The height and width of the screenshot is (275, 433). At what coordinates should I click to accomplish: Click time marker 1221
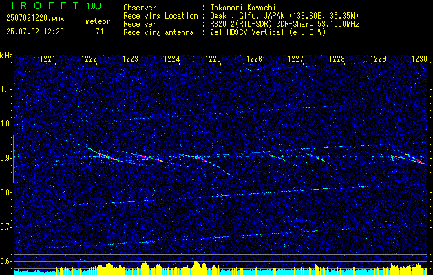47,58
